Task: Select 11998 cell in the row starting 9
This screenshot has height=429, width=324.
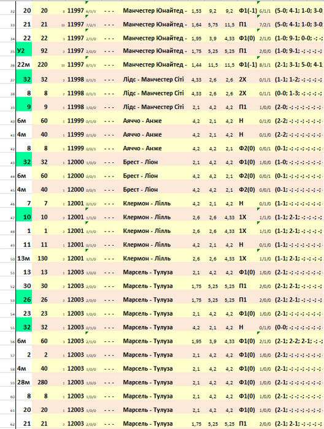Action: click(75, 107)
